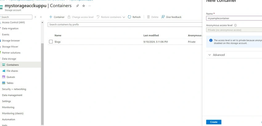
Task: Select Containers in sidebar
Action: tap(13, 65)
